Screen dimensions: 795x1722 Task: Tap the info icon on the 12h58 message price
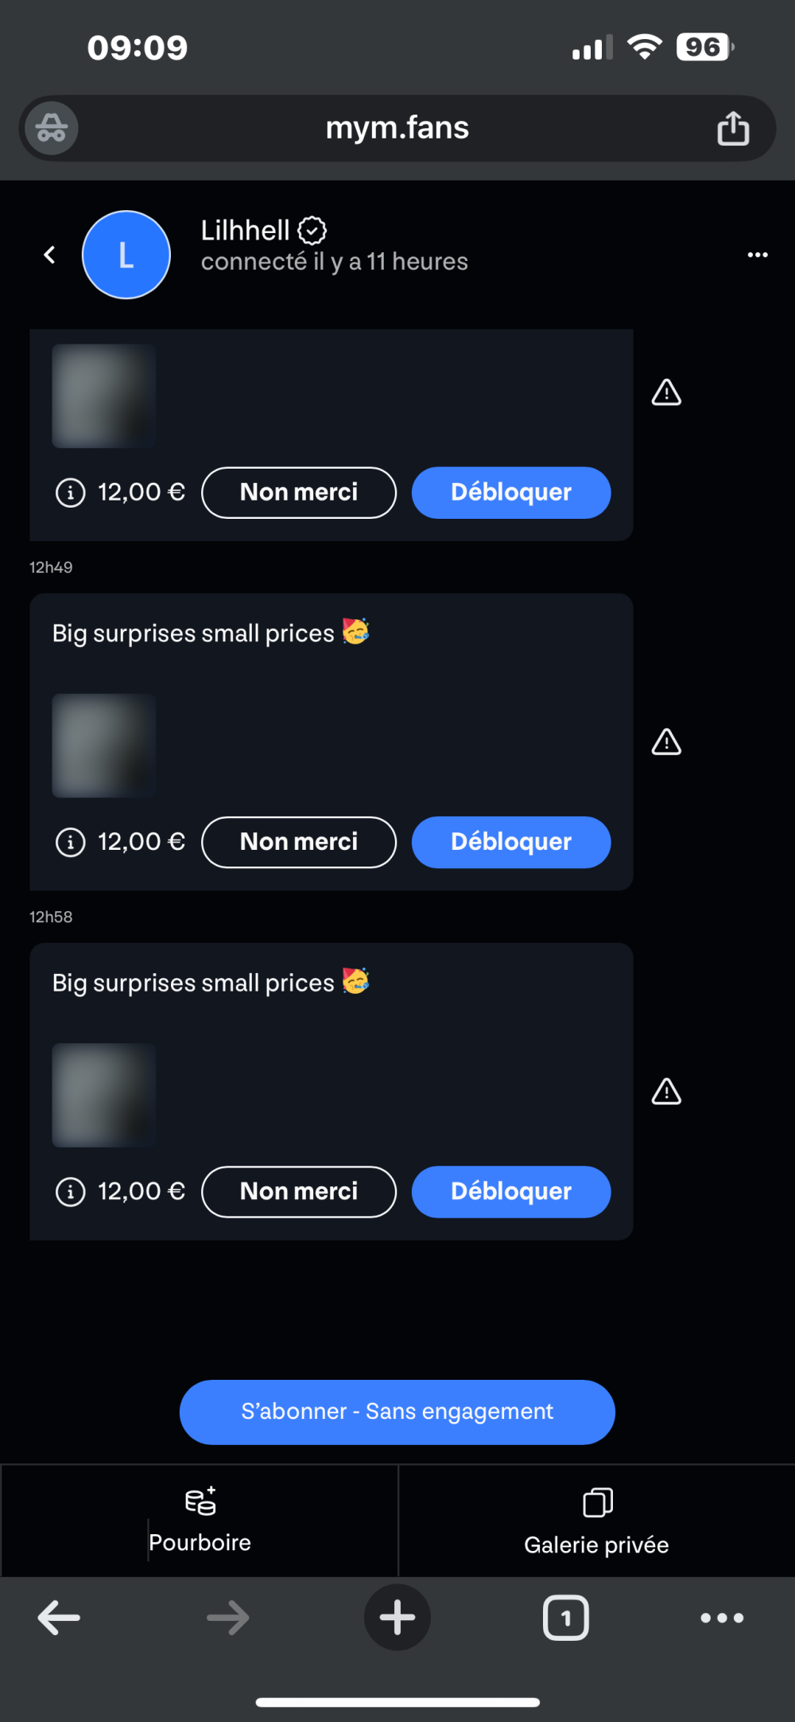click(70, 1192)
